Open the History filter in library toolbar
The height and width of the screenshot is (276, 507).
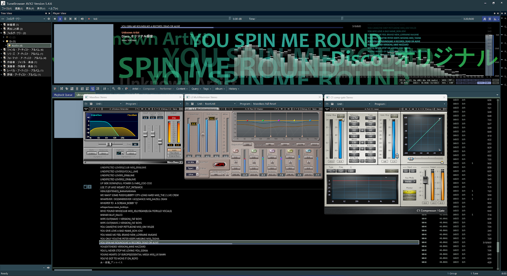coord(234,89)
